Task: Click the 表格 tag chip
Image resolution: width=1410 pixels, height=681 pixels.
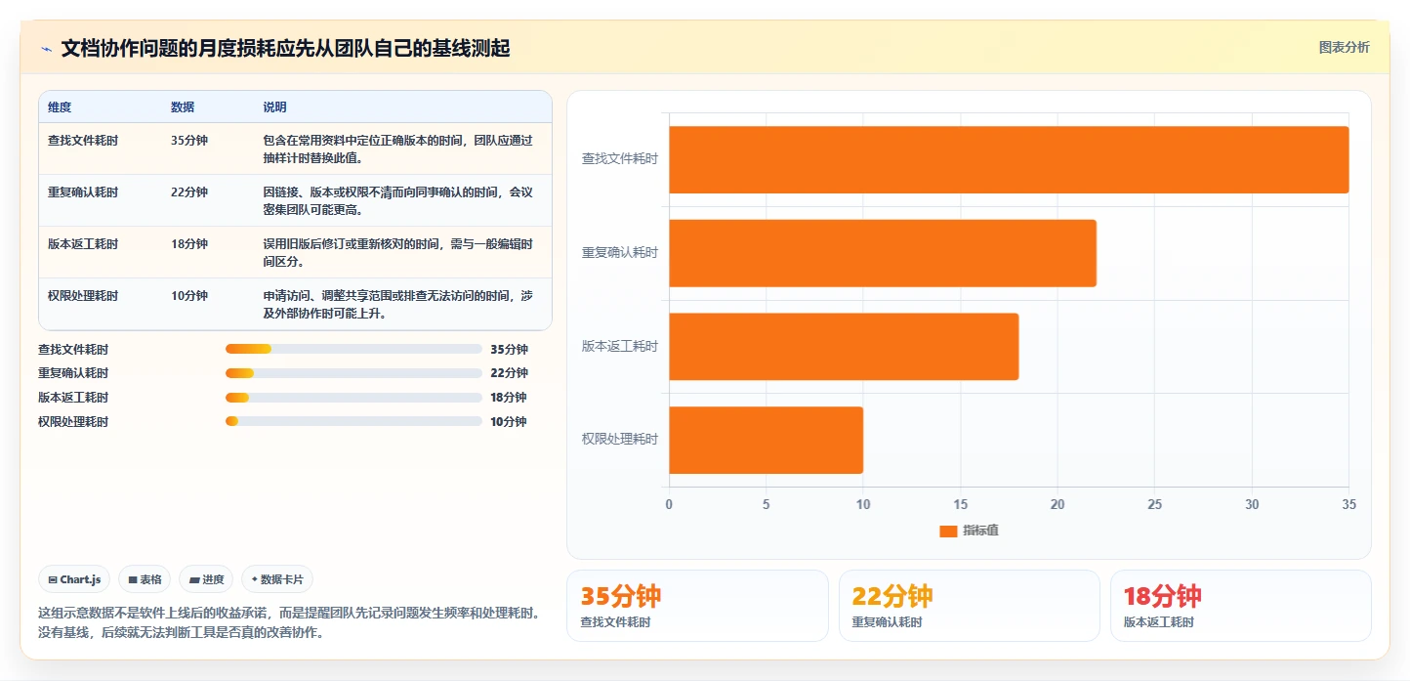Action: pyautogui.click(x=145, y=579)
